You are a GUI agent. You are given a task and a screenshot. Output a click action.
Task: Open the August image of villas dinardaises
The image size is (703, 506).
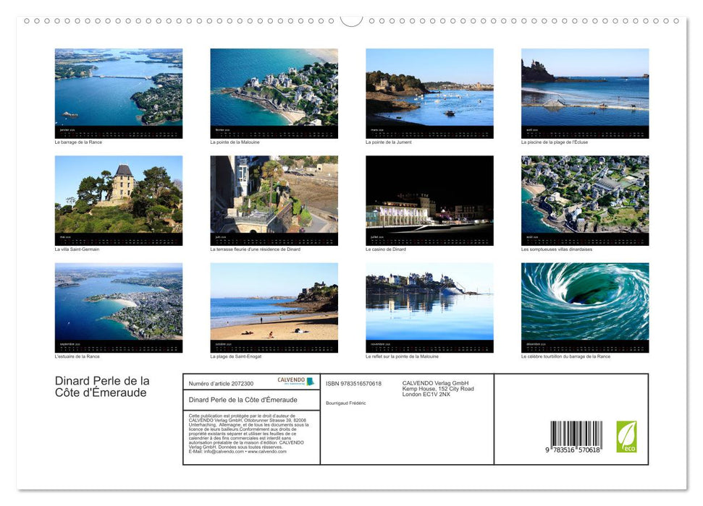[584, 200]
